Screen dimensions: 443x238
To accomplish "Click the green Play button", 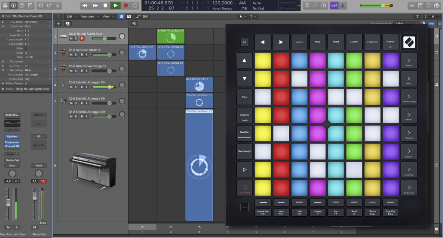I will pyautogui.click(x=116, y=5).
